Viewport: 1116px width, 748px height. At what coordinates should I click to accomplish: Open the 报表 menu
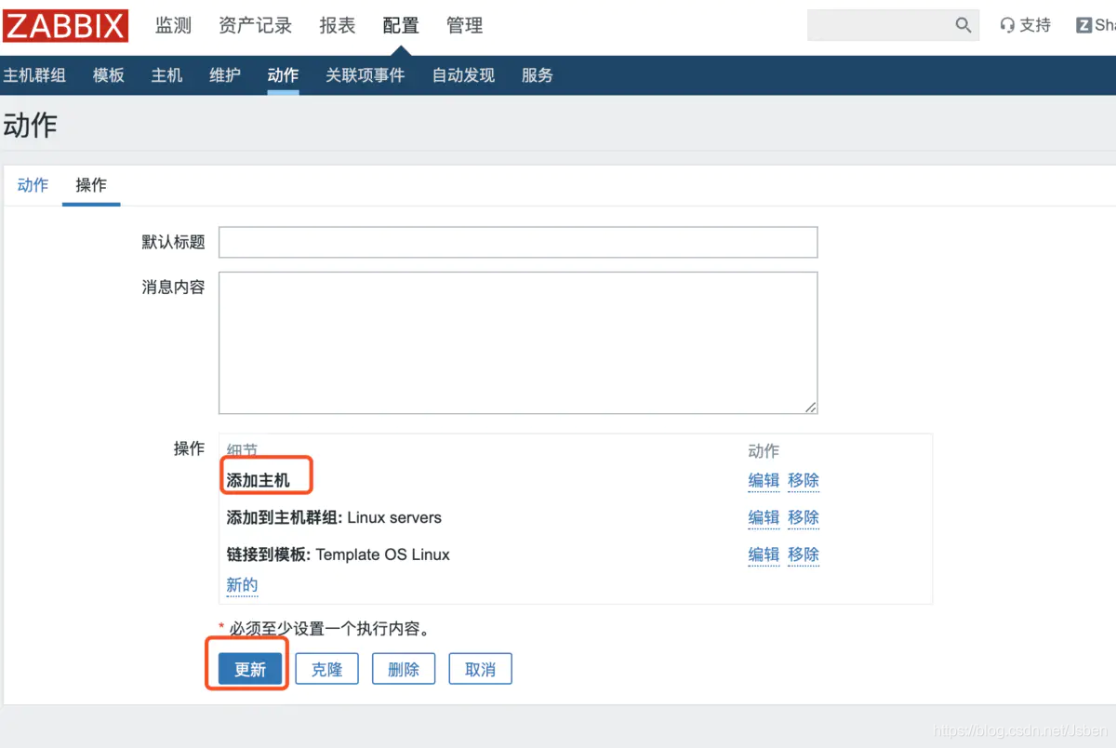point(338,25)
